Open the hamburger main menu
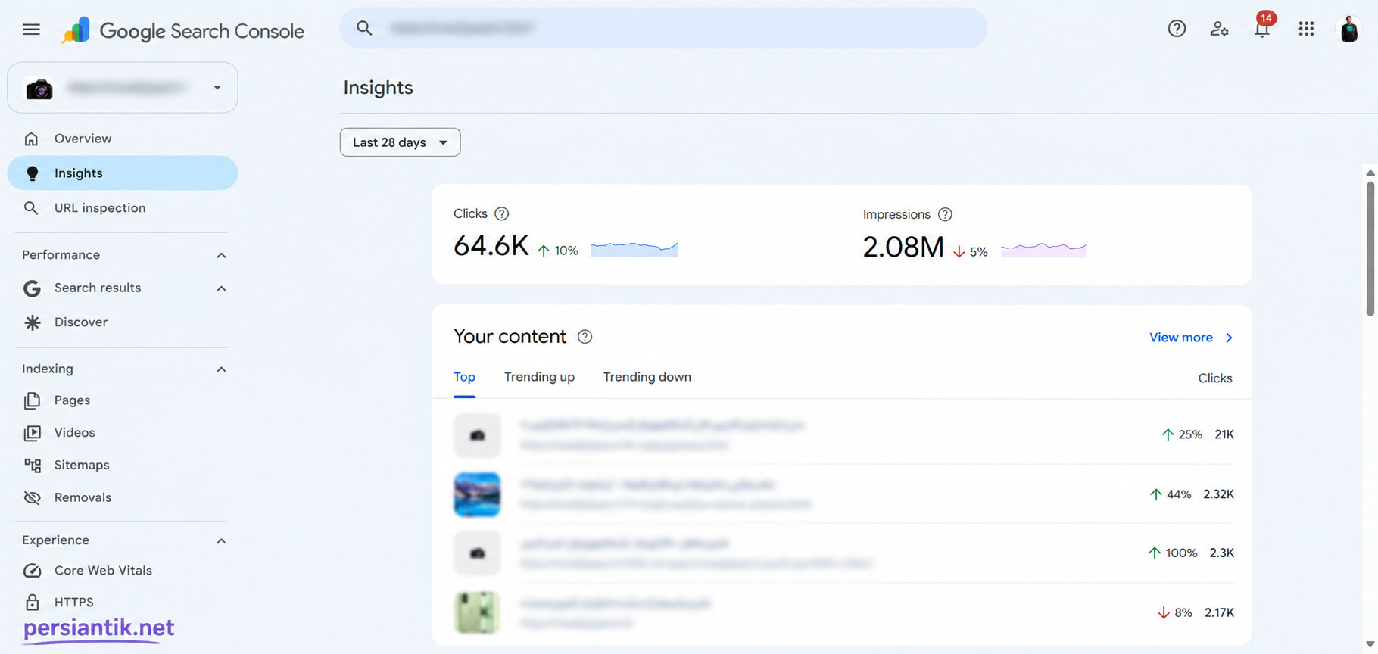 tap(31, 30)
